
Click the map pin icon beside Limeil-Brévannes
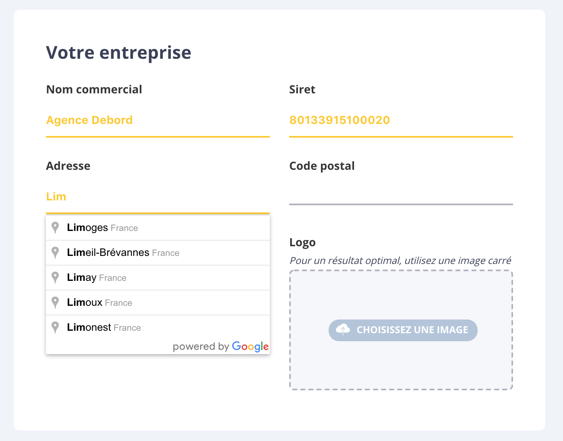coord(55,252)
